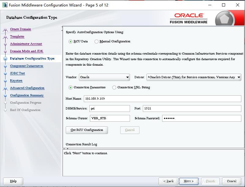The image size is (245, 187).
Task: Go to Domain Mode and JDK step
Action: (x=27, y=51)
